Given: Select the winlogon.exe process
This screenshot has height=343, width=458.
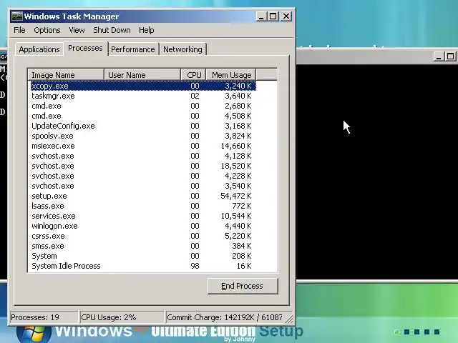Looking at the screenshot, I should pyautogui.click(x=143, y=226).
